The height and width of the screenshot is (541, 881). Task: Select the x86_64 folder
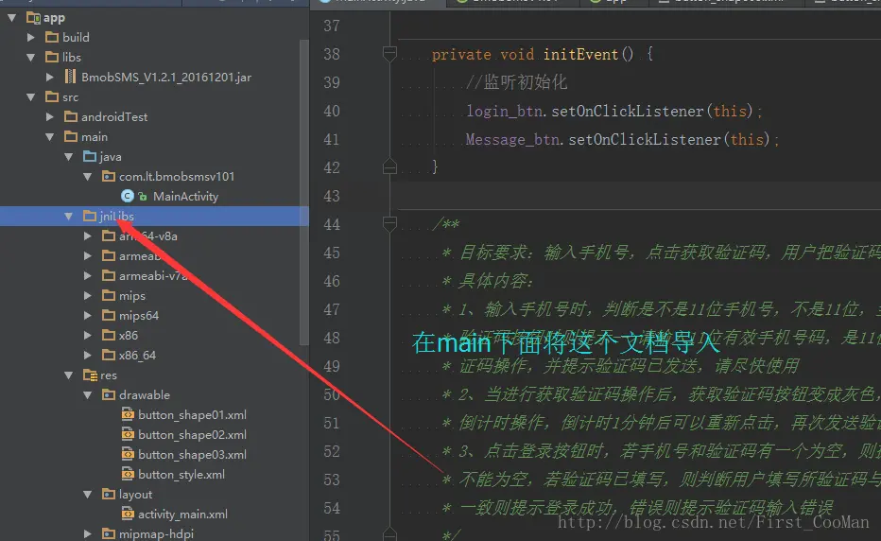[x=137, y=356]
